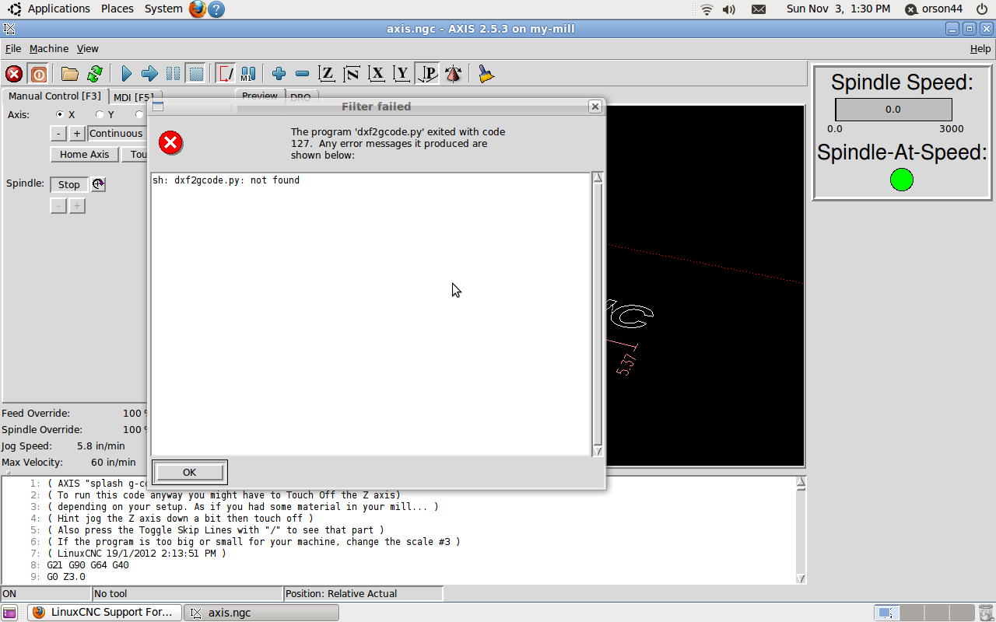Click OK in the Filter failed dialog

189,472
